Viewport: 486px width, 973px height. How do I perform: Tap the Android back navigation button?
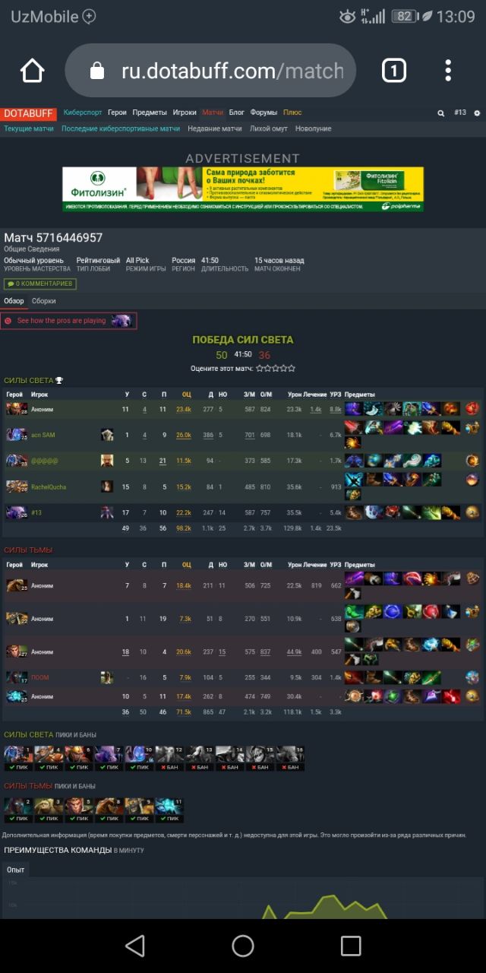click(135, 946)
